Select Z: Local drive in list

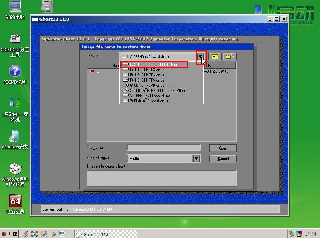148,101
